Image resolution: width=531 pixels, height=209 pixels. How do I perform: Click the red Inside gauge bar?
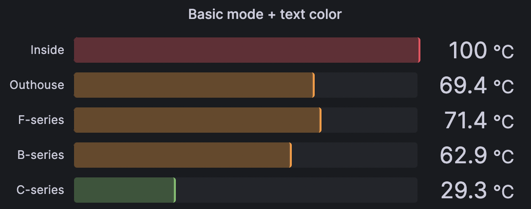[246, 50]
